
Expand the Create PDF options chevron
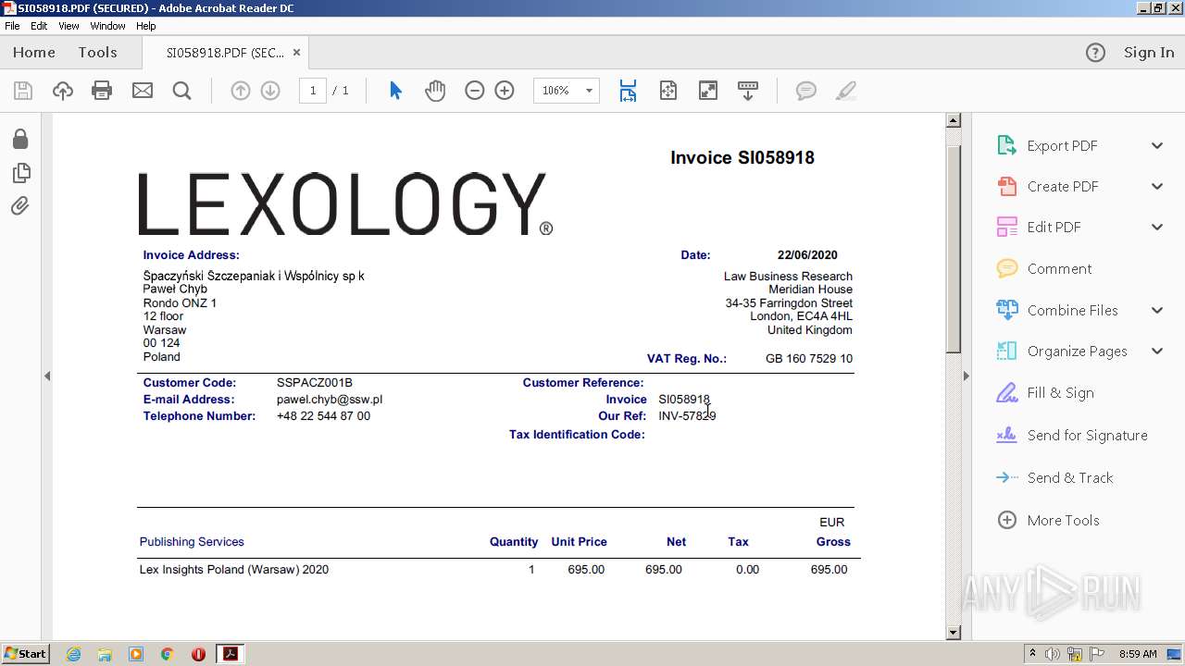[1157, 187]
